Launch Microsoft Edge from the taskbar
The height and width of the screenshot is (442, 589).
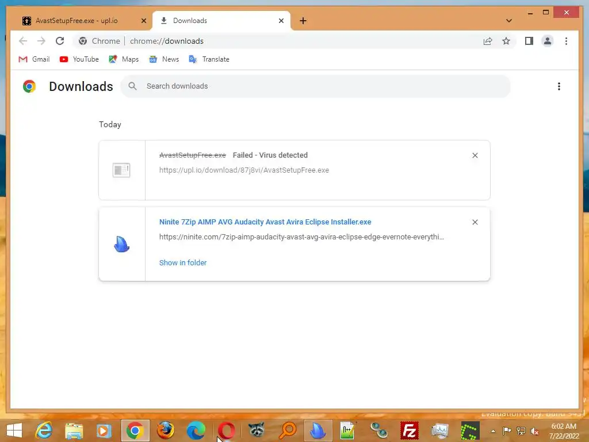tap(196, 430)
